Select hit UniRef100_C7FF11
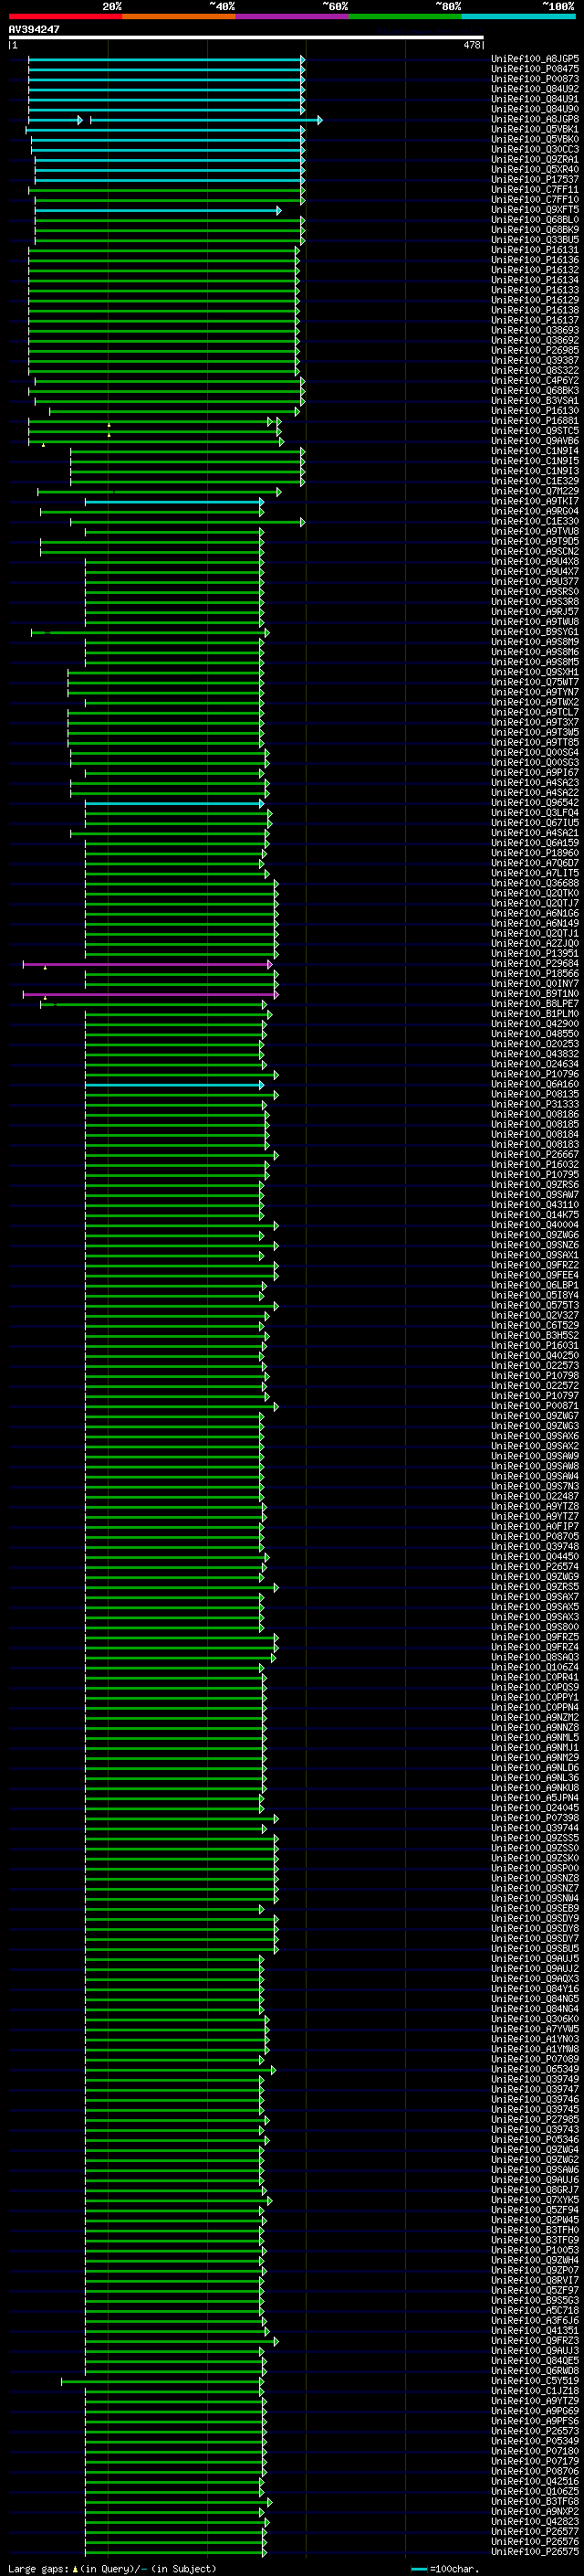 tap(535, 189)
